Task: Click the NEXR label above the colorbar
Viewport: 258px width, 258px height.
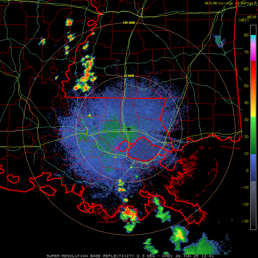Action: [252, 17]
